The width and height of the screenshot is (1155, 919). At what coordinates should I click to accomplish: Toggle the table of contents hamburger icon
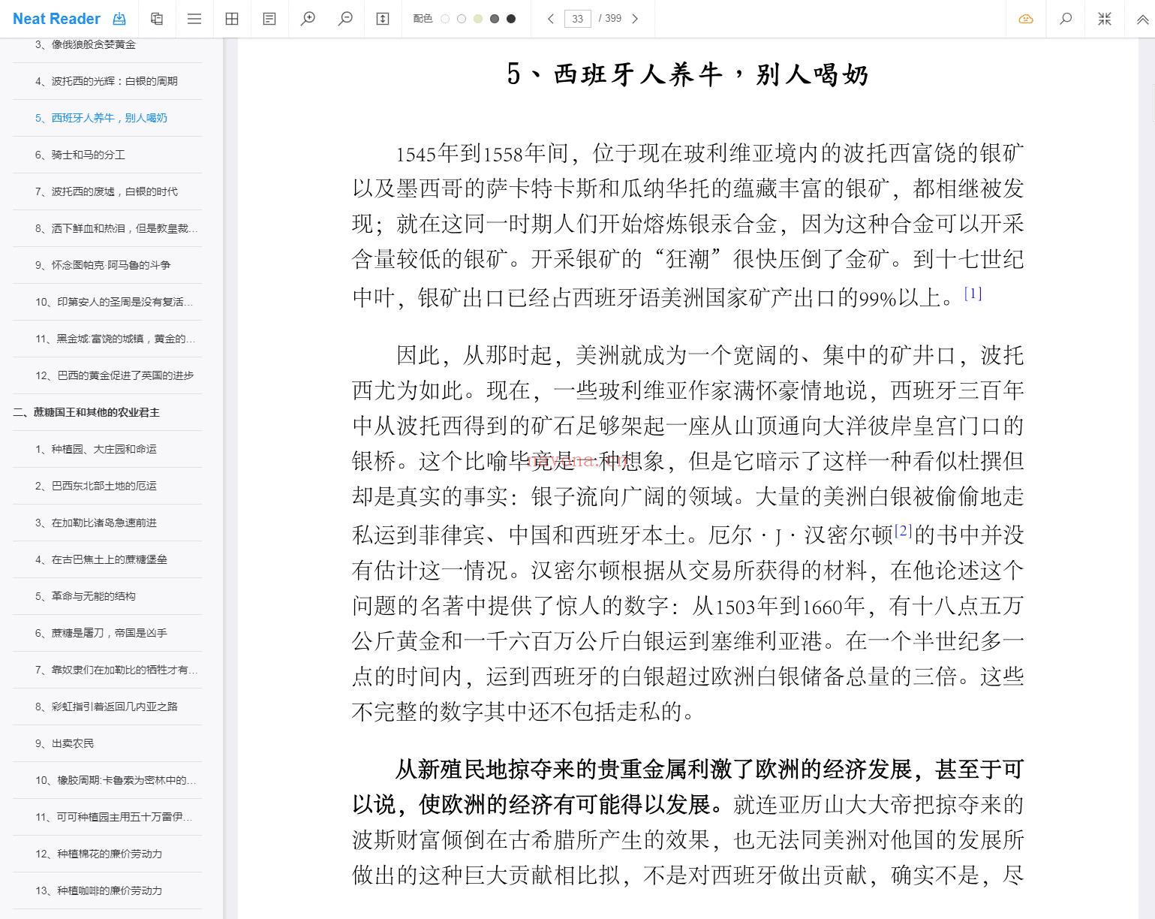pyautogui.click(x=194, y=19)
